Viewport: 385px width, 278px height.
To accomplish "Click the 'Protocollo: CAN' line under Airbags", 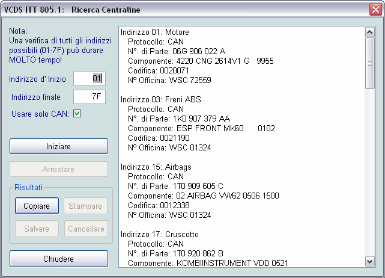I will click(x=156, y=177).
